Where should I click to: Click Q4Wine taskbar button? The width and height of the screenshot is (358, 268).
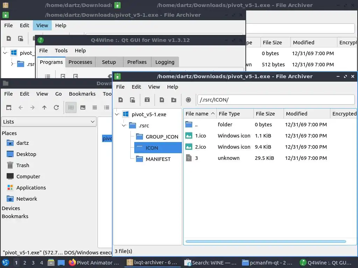click(327, 262)
